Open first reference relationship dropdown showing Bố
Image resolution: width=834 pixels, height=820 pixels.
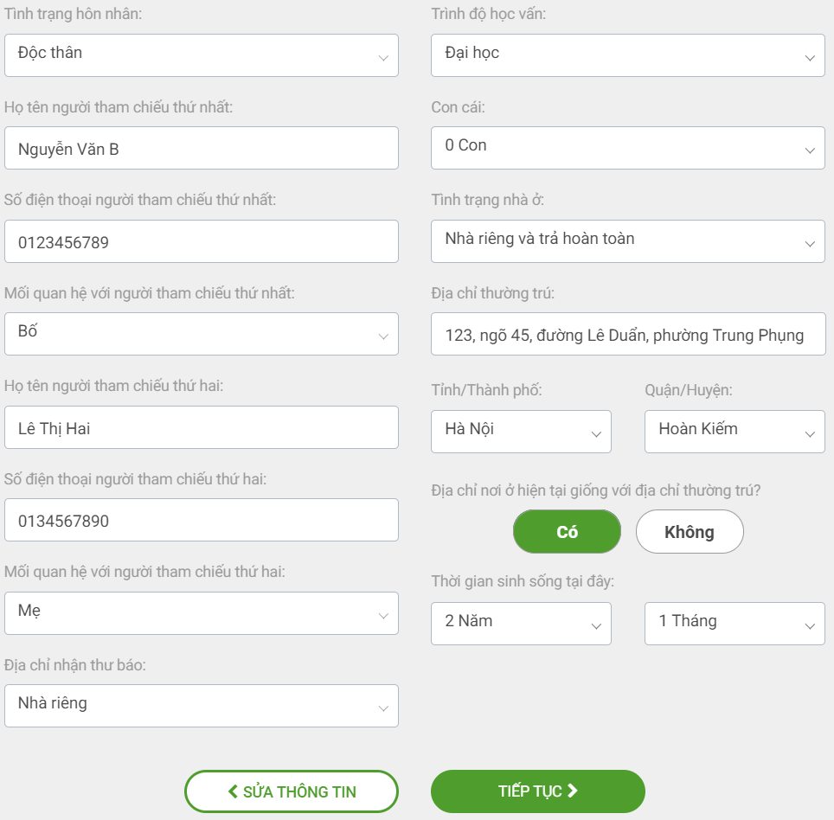[x=201, y=334]
